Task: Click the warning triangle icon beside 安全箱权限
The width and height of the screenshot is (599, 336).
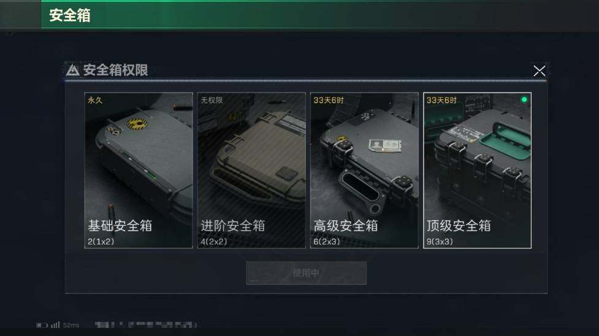Action: tap(72, 70)
